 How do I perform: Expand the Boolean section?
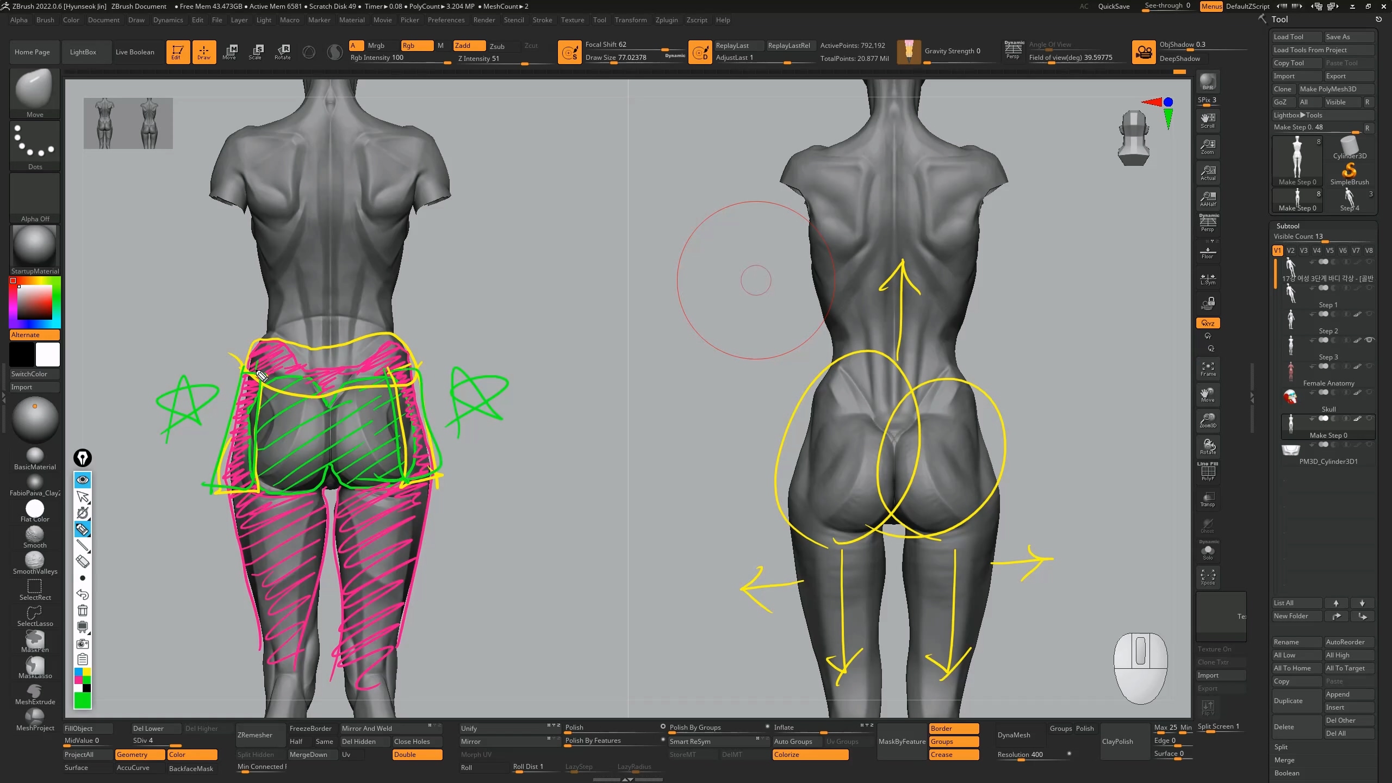point(1287,773)
